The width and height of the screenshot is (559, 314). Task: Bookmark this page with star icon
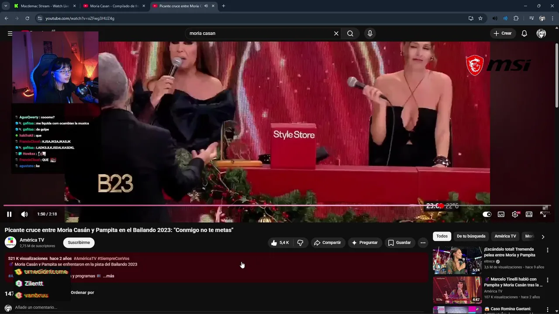480,18
